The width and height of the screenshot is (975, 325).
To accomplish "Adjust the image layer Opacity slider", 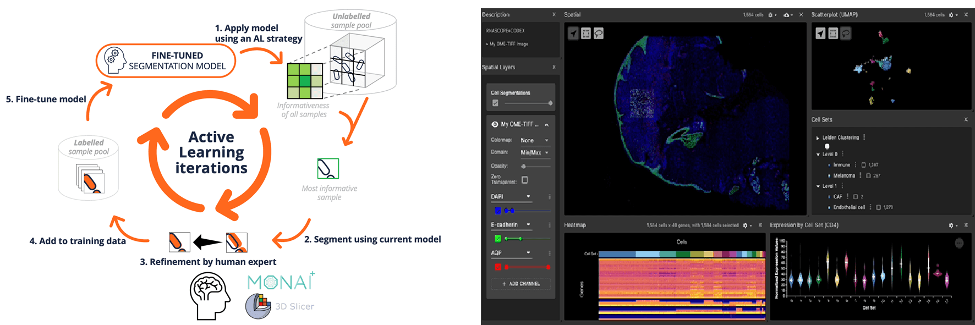I will [535, 166].
